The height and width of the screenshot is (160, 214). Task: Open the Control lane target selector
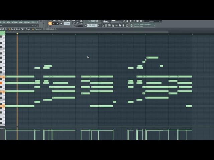[x=2, y=129]
